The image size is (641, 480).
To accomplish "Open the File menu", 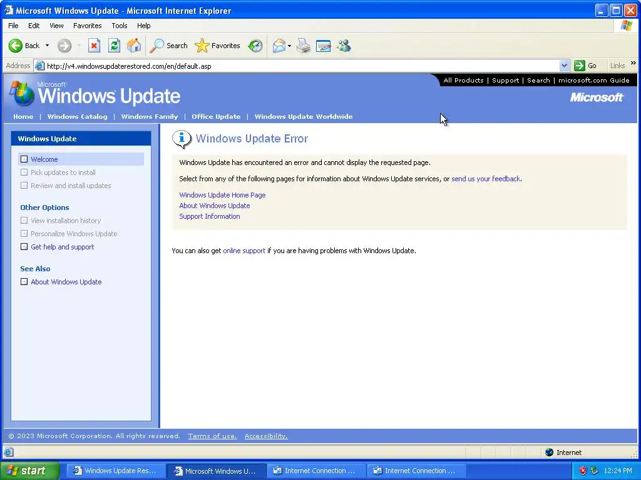I will point(13,26).
